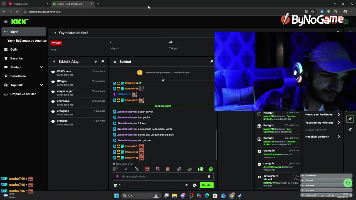Viewport: 356px width, 200px height.
Task: Open browser extensions puzzle icon
Action: [335, 12]
